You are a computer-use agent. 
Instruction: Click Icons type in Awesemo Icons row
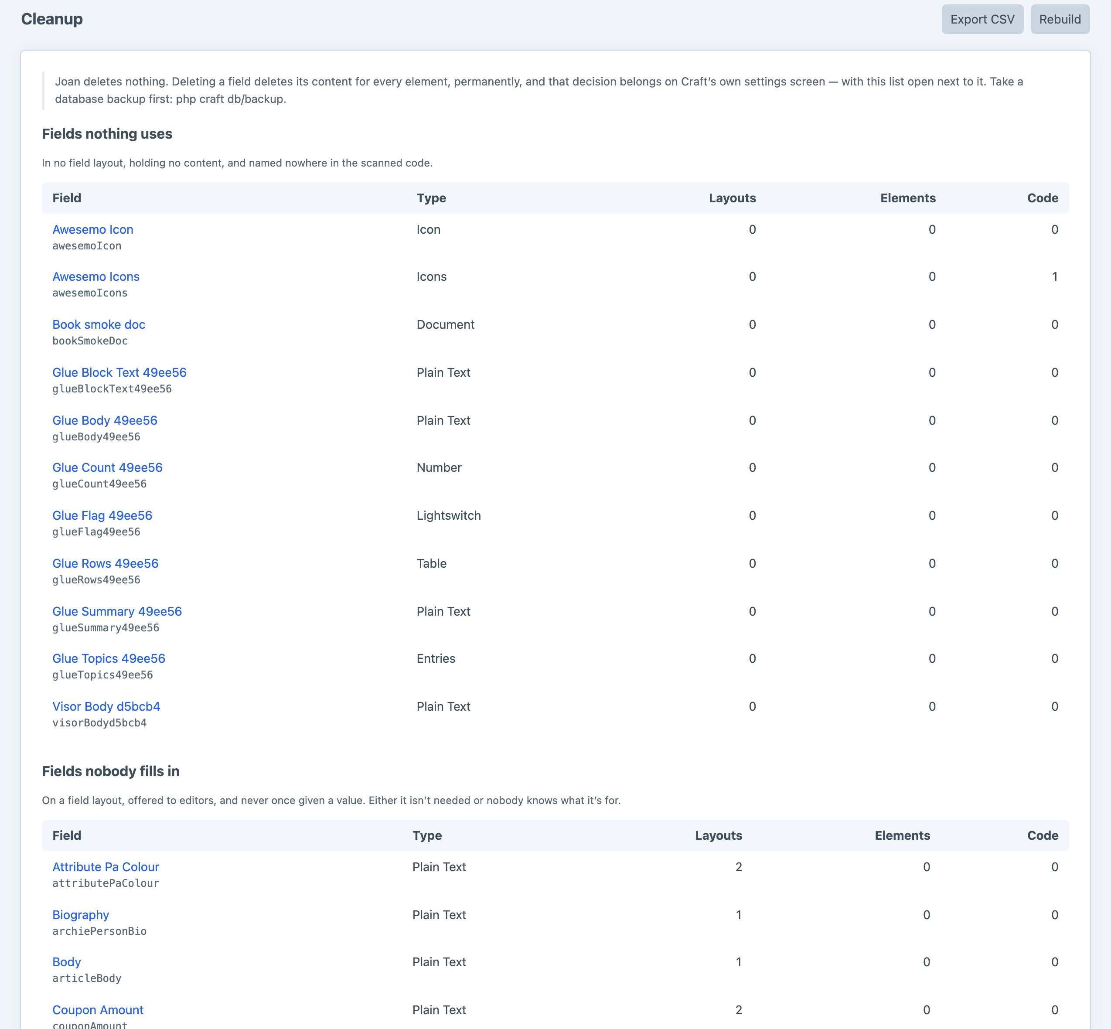[432, 277]
